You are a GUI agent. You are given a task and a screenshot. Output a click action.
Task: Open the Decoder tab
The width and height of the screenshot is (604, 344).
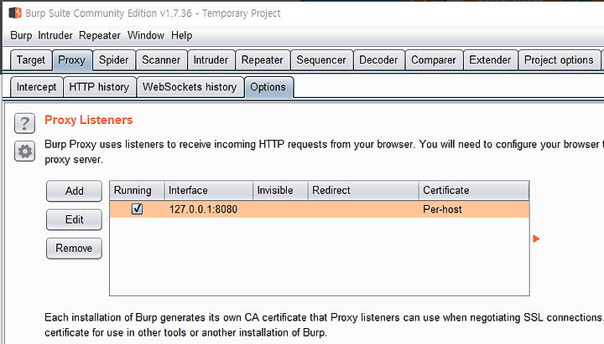click(x=378, y=60)
